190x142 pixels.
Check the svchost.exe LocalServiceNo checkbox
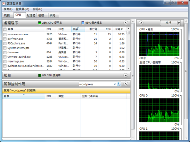5,66
